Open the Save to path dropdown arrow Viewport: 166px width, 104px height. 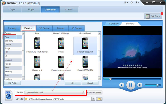[x=93, y=99]
